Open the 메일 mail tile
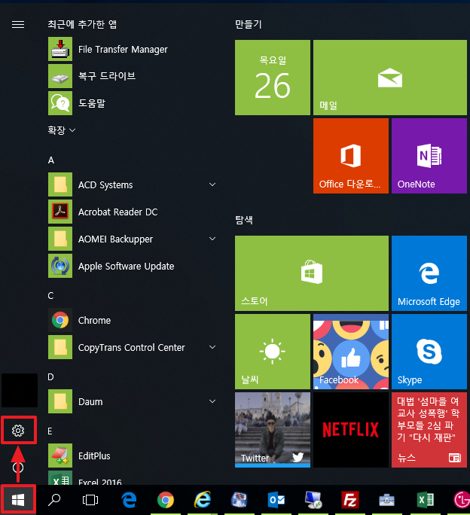 390,78
